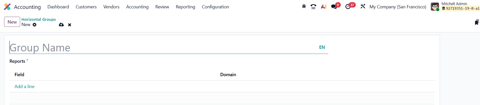Click the wrench and screwdriver tools icon
The image size is (480, 105).
click(x=363, y=7)
